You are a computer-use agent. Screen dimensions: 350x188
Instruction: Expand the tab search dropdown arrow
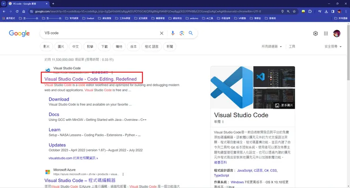pyautogui.click(x=4, y=4)
